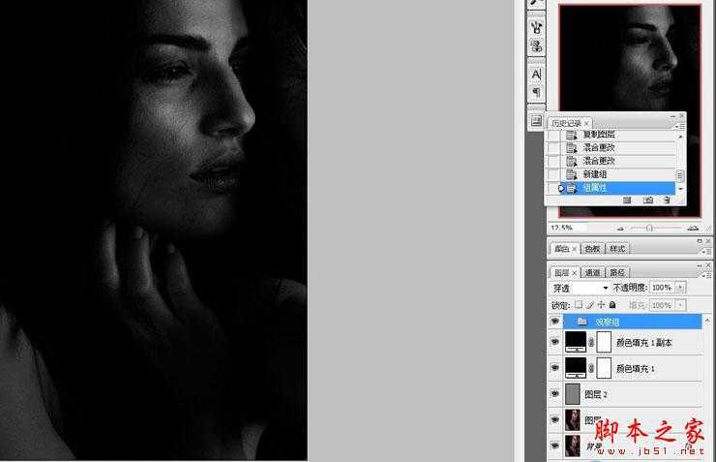Click Layers panel scroll up arrow
This screenshot has width=716, height=462.
point(708,321)
